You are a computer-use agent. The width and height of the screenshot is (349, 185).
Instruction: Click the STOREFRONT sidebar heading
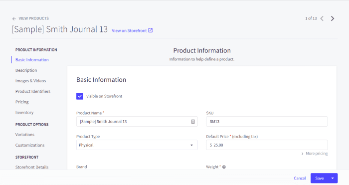tap(27, 157)
